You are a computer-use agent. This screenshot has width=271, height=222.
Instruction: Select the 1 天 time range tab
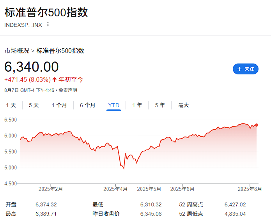tap(11, 105)
